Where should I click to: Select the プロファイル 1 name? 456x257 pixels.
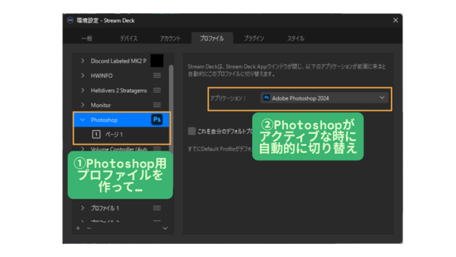pyautogui.click(x=105, y=208)
